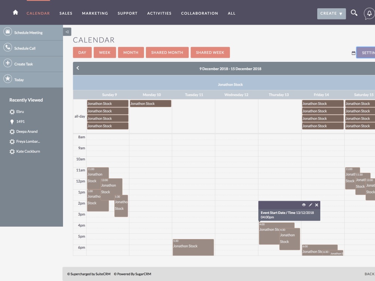Switch to Shared Week view
Image resolution: width=375 pixels, height=281 pixels.
[x=210, y=52]
